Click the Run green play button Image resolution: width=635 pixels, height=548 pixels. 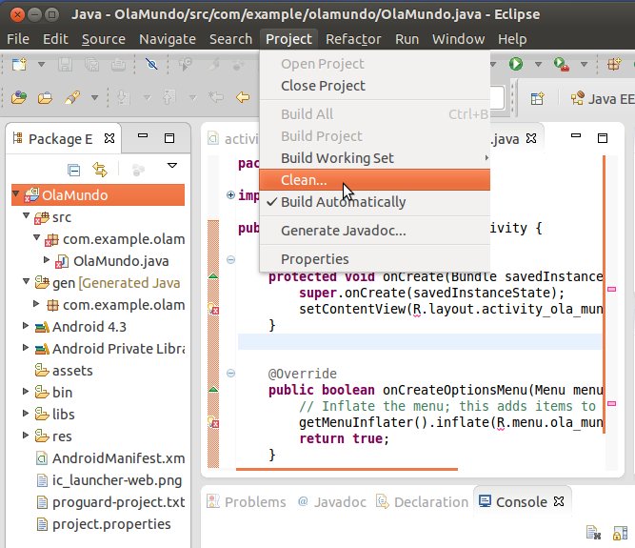pyautogui.click(x=516, y=64)
